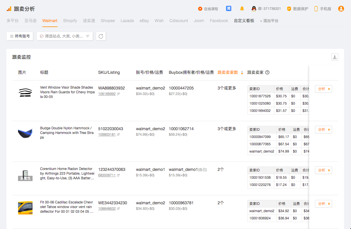Open the 所有账号 account selector
This screenshot has height=229, width=351.
(20, 36)
